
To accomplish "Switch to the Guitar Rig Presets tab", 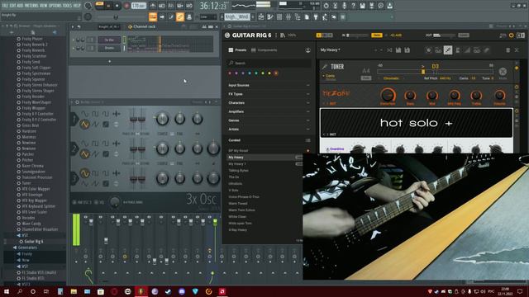I will coord(237,50).
